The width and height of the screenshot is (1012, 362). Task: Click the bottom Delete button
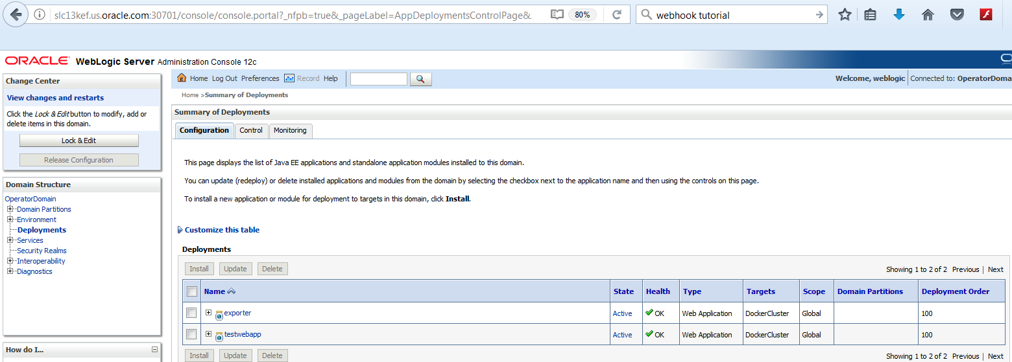pyautogui.click(x=272, y=356)
